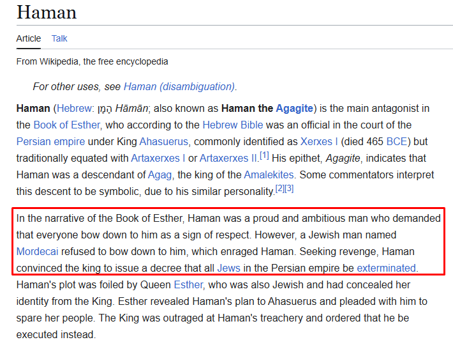
Task: Open the Haman (disambiguation) link
Action: coord(179,86)
